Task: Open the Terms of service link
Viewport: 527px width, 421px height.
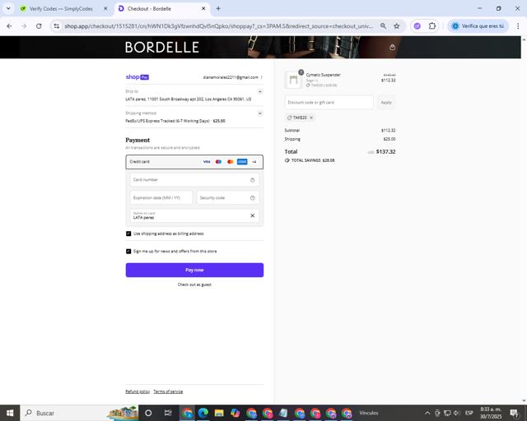Action: point(168,391)
